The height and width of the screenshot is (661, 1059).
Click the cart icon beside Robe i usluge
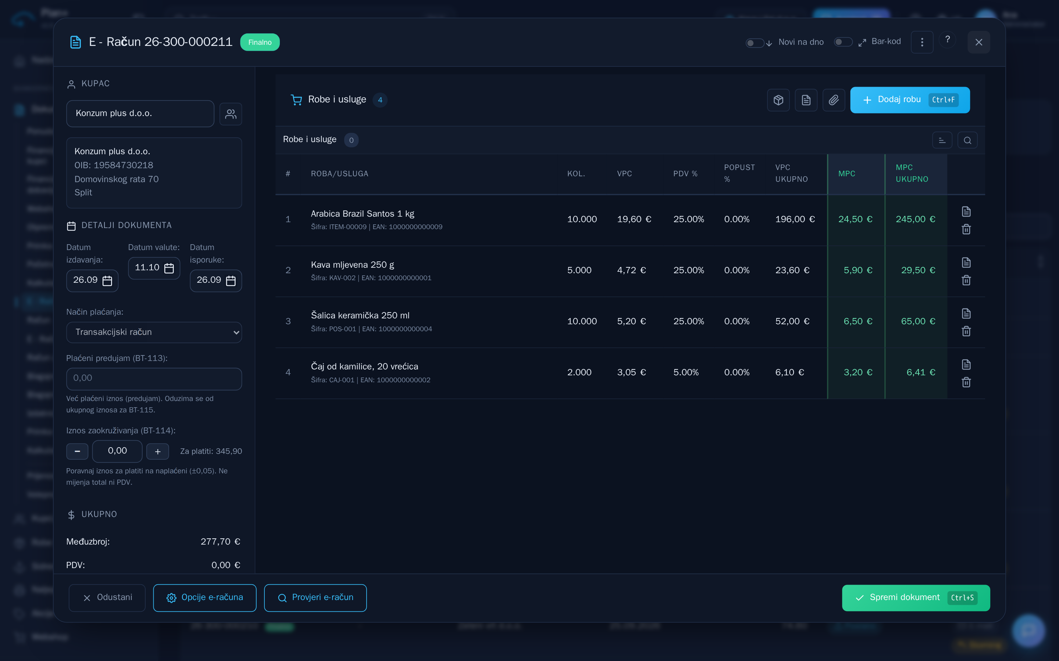click(296, 100)
